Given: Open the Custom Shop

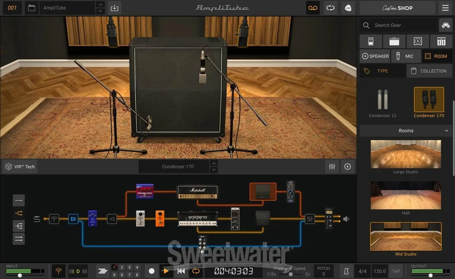Looking at the screenshot, I should tap(397, 8).
